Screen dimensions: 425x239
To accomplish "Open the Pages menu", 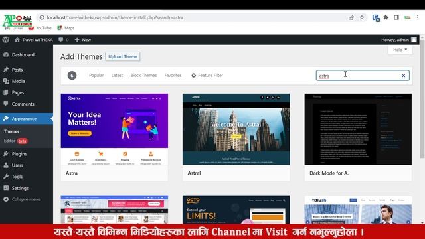I will (x=27, y=92).
